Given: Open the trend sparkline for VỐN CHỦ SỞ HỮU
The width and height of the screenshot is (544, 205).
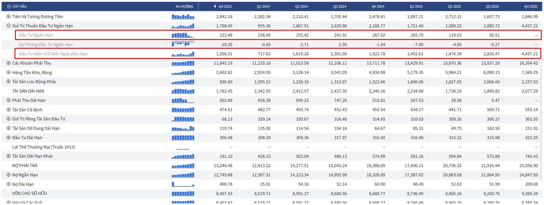Looking at the screenshot, I should (x=183, y=194).
